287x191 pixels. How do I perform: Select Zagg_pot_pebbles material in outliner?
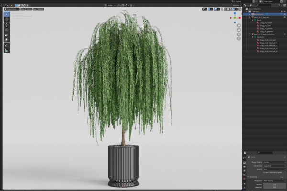tap(266, 31)
